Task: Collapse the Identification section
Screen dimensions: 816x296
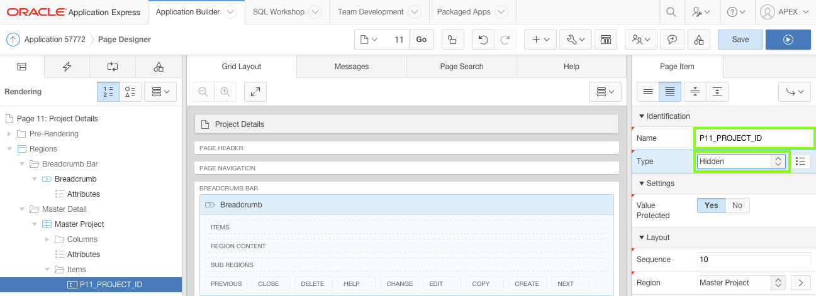Action: pos(642,116)
